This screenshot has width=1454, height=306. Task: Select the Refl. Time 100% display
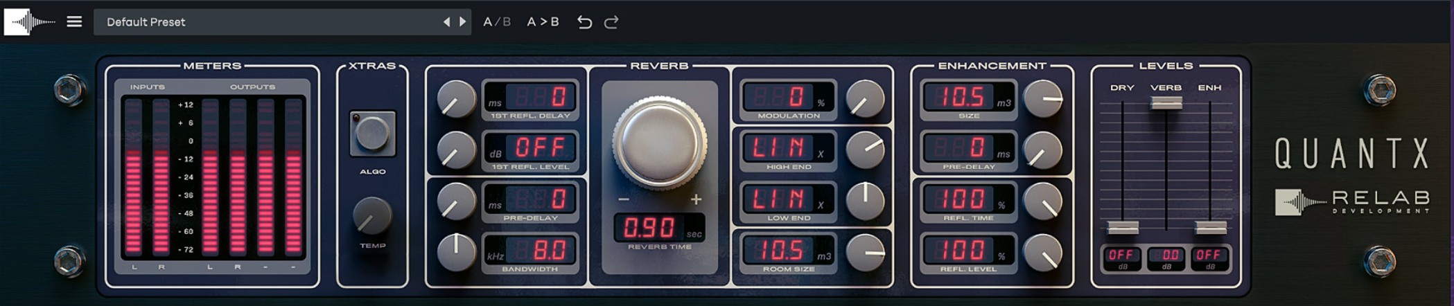pyautogui.click(x=968, y=199)
